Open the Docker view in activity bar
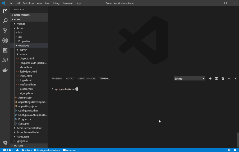 coord(5,70)
